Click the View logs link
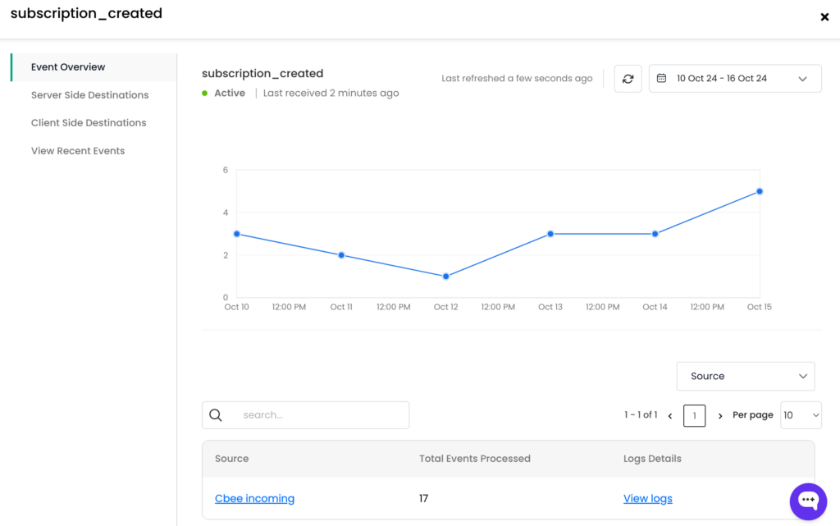840x526 pixels. [x=647, y=499]
